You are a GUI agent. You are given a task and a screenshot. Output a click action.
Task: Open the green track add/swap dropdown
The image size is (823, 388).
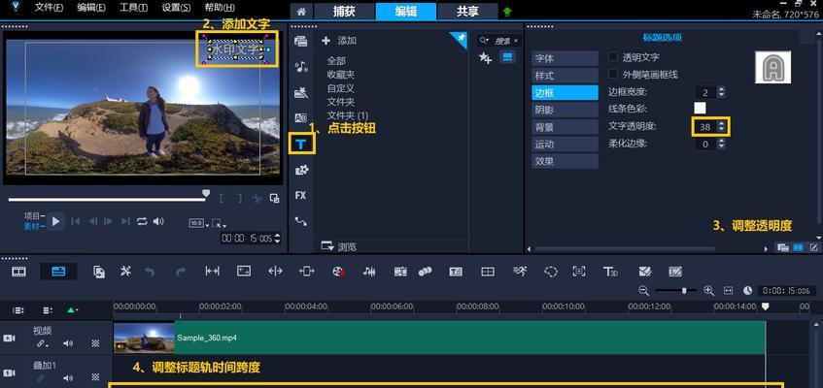(x=73, y=309)
